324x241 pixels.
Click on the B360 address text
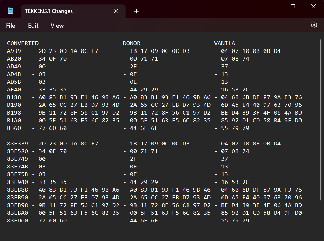pyautogui.click(x=14, y=128)
